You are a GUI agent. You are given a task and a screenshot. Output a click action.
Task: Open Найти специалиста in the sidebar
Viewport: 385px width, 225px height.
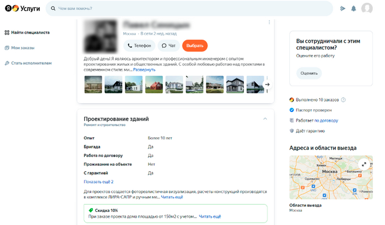30,33
